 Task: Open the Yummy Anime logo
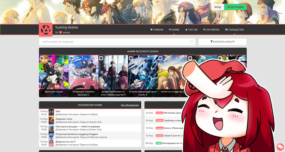coord(46,30)
